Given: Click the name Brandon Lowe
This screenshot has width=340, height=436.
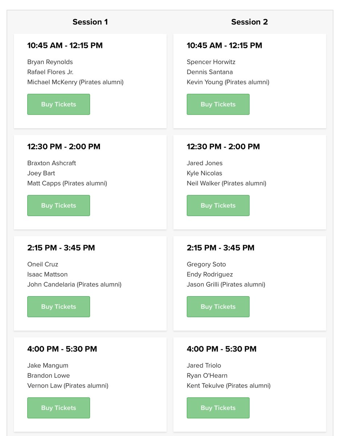Looking at the screenshot, I should 49,375.
